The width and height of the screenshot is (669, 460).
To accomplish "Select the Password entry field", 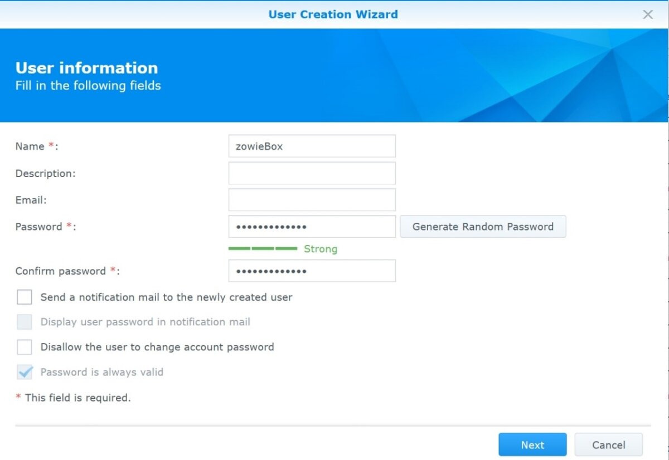I will 312,227.
